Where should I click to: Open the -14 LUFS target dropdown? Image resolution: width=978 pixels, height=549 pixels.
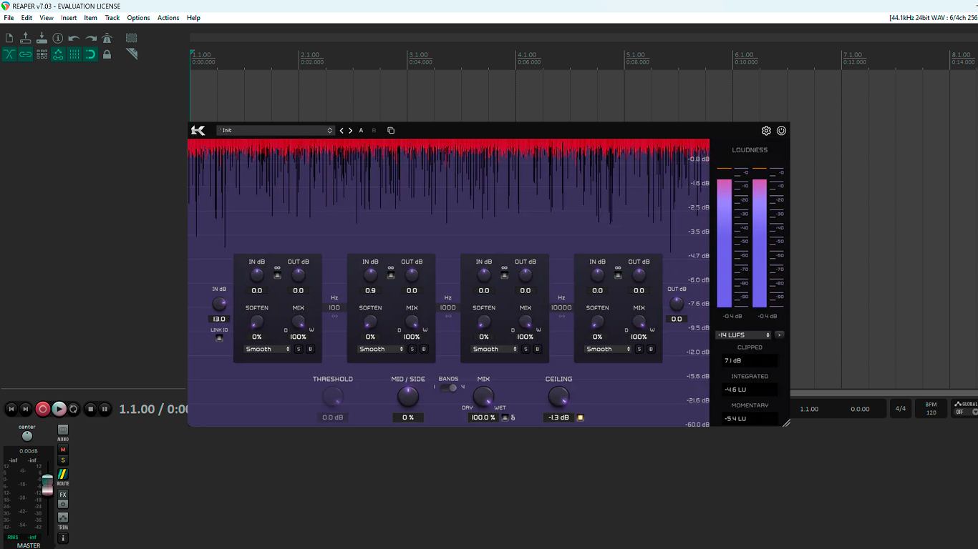[x=744, y=335]
